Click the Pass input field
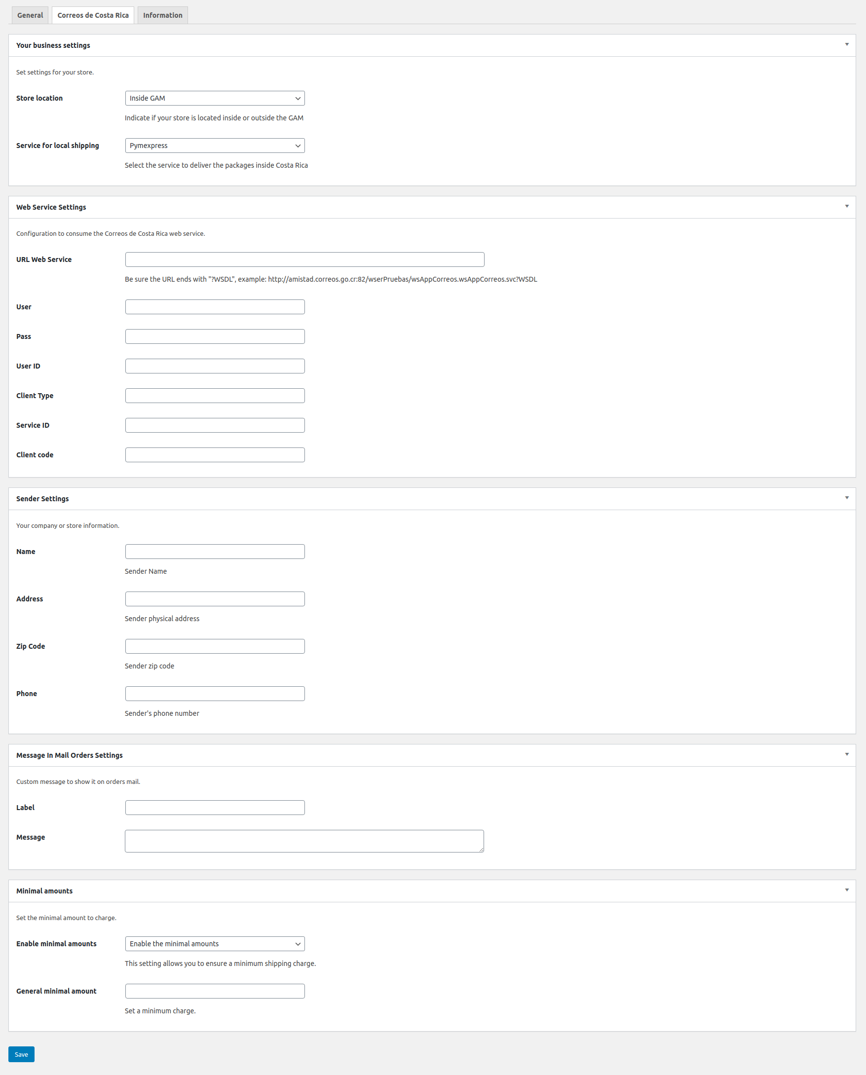 [215, 336]
